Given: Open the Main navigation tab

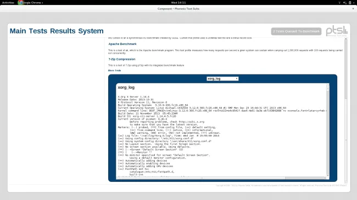Looking at the screenshot, I should (x=18, y=31).
